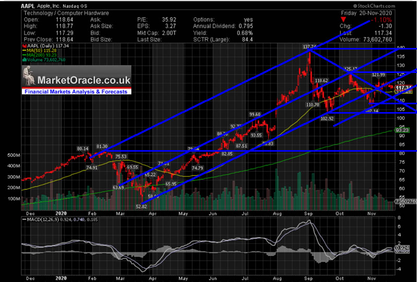This screenshot has width=417, height=282.
Task: Click the 102.92 September low label
Action: pos(327,119)
